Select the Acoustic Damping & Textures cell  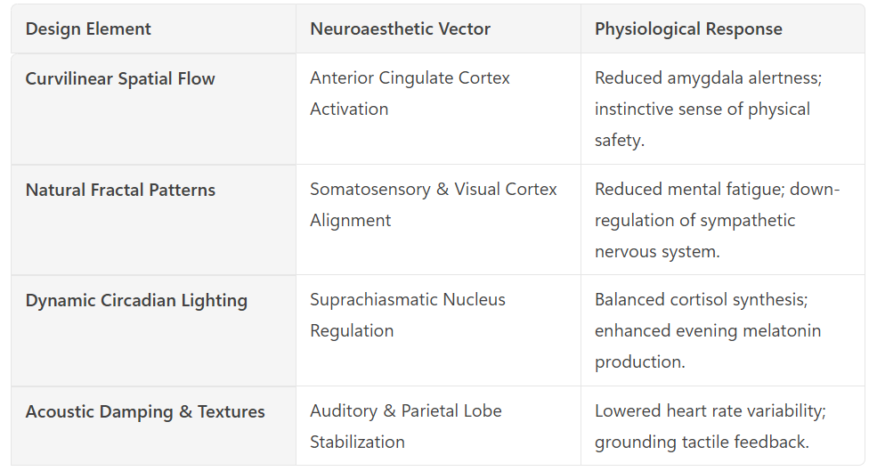(x=153, y=426)
